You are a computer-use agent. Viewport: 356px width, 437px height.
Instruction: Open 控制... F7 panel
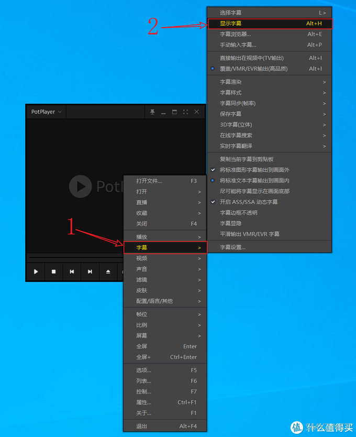point(165,391)
